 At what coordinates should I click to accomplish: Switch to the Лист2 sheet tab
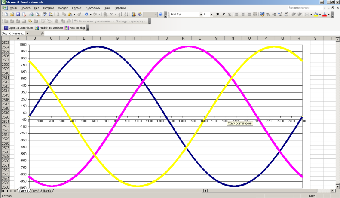point(35,191)
